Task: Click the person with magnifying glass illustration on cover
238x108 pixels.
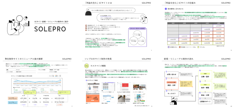Action: 15,25
